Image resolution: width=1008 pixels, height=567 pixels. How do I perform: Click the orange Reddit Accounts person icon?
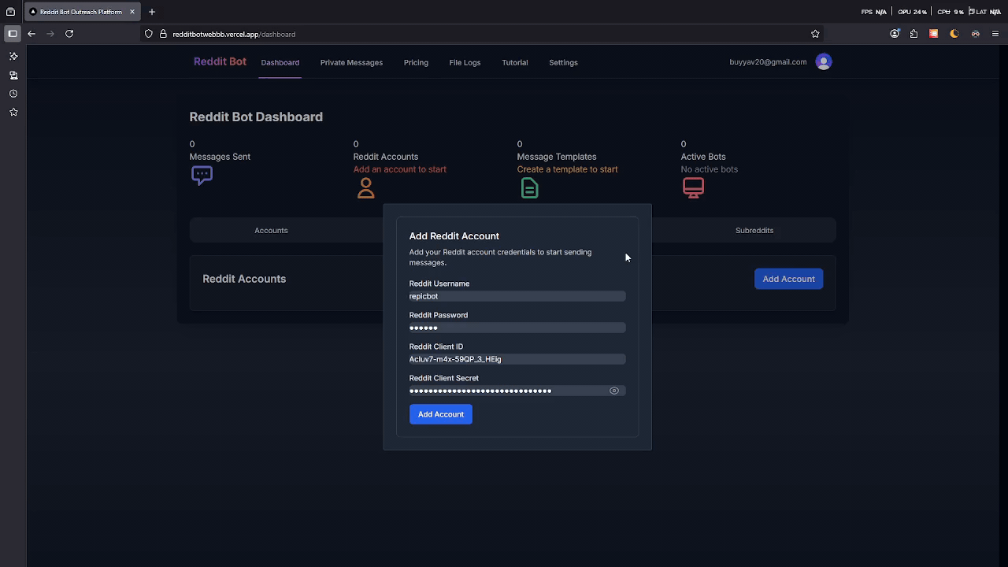click(x=365, y=187)
